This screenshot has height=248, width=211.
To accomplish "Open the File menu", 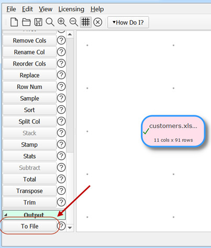I will tap(11, 9).
